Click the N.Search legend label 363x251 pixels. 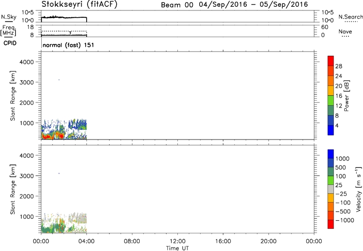pyautogui.click(x=351, y=17)
